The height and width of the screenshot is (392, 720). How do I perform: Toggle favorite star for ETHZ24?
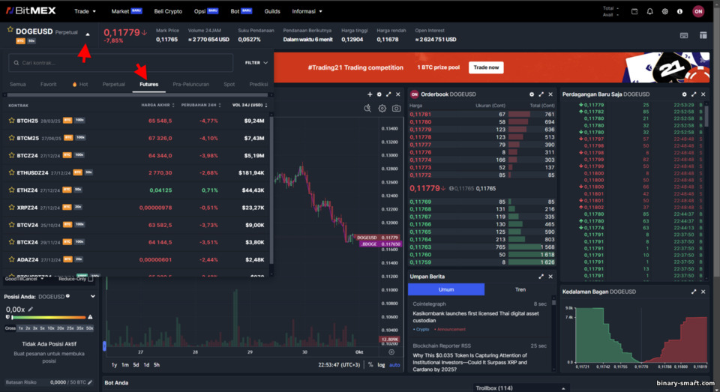point(11,190)
